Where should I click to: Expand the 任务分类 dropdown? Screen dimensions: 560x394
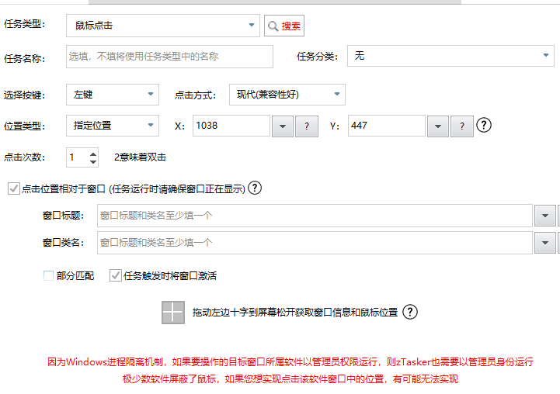450,56
